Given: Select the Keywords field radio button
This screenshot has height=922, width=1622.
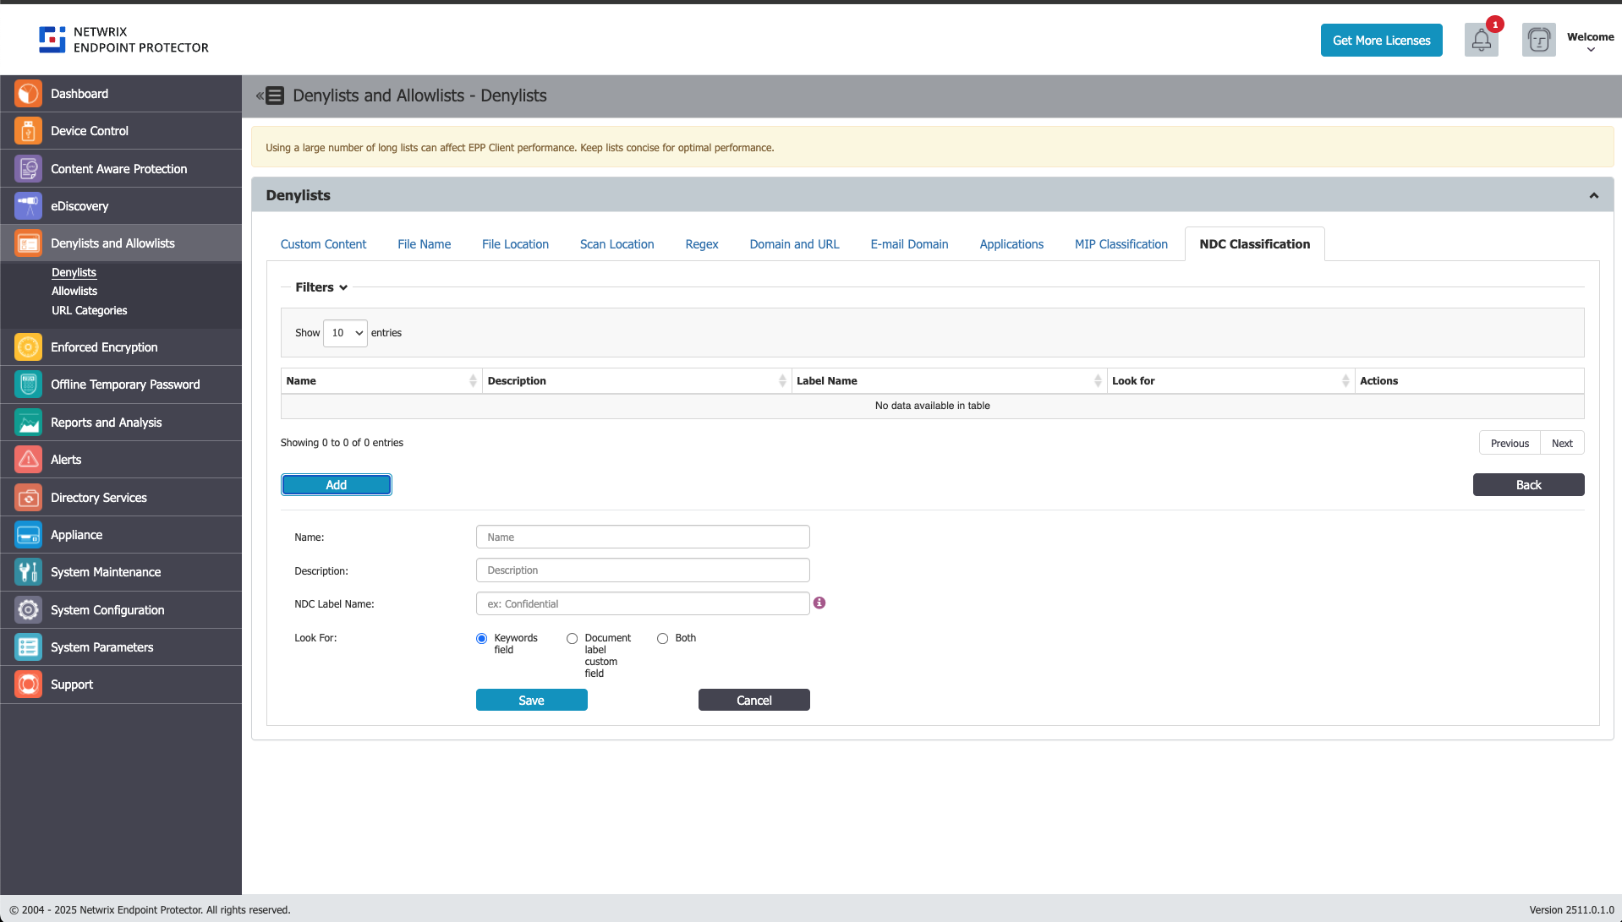Looking at the screenshot, I should click(x=481, y=638).
